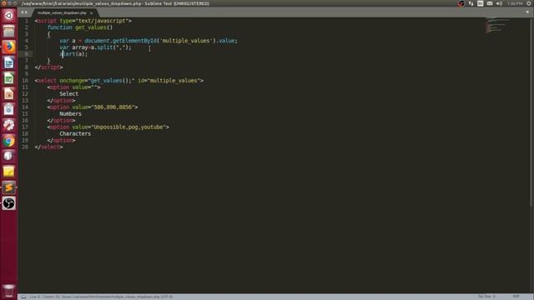Open the keyboard layout indicator
534x300 pixels.
tap(481, 3)
